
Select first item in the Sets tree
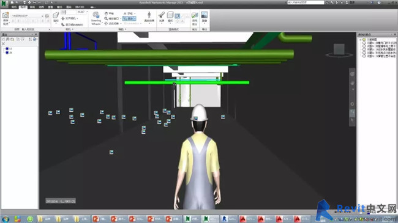tap(9, 48)
